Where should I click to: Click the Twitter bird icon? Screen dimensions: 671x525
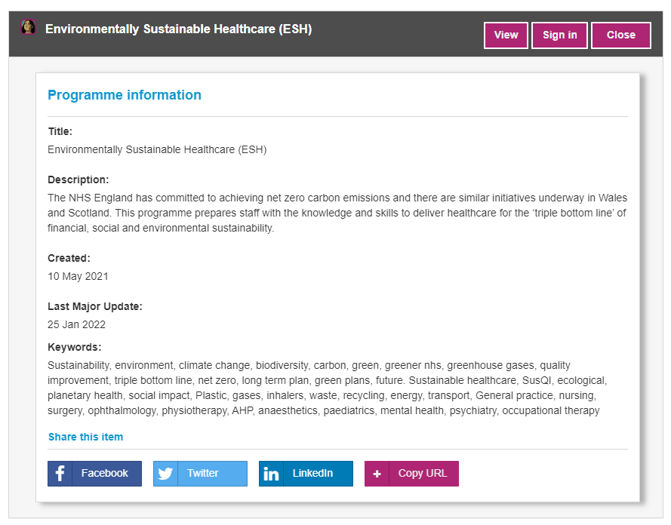166,474
